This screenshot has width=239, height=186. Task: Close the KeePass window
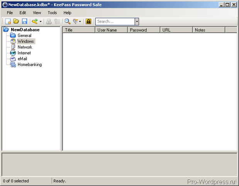click(x=234, y=5)
